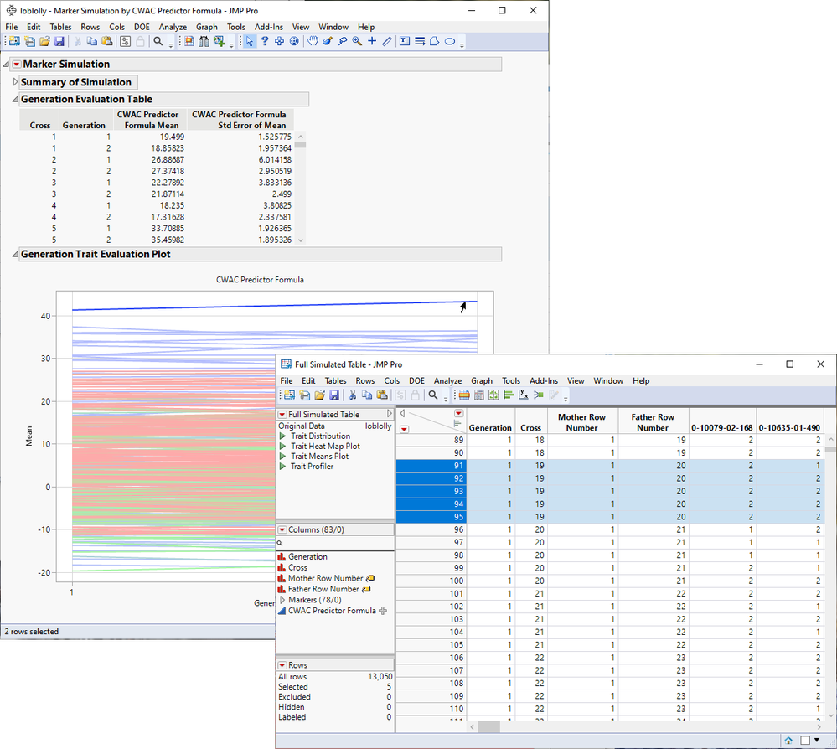Open the Analyze menu in the Marker Simulation window
The height and width of the screenshot is (749, 837).
point(173,27)
